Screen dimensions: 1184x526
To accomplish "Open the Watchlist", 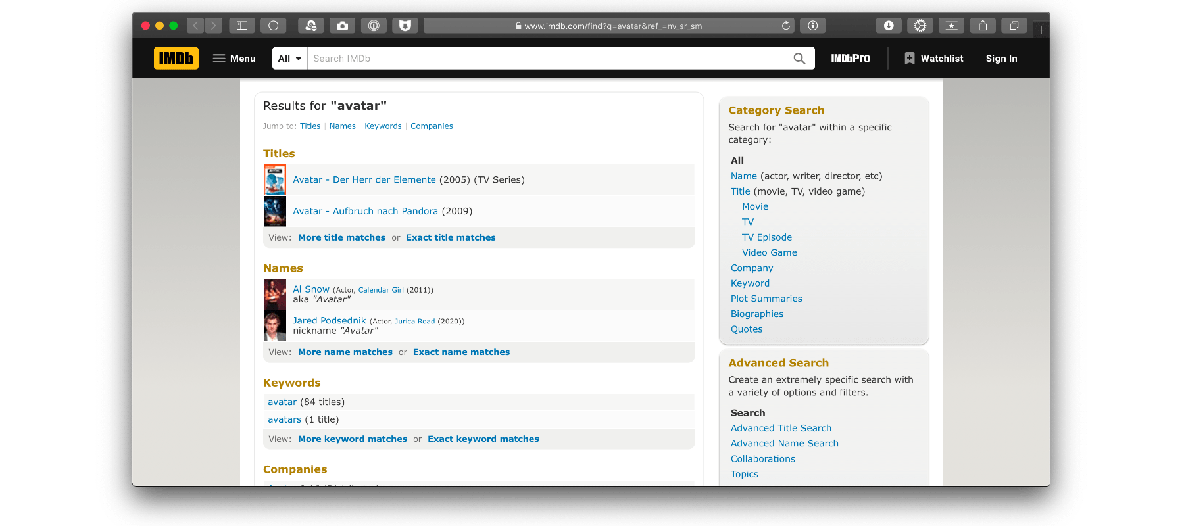I will pyautogui.click(x=934, y=59).
